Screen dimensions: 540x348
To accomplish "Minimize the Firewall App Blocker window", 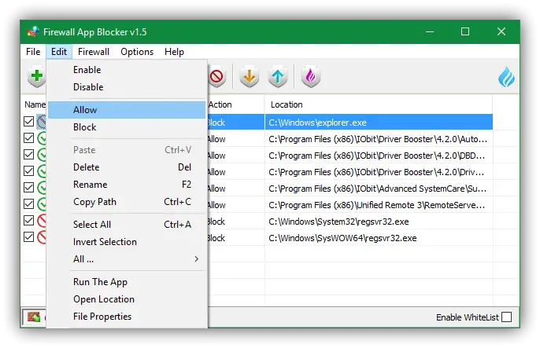I will click(430, 32).
